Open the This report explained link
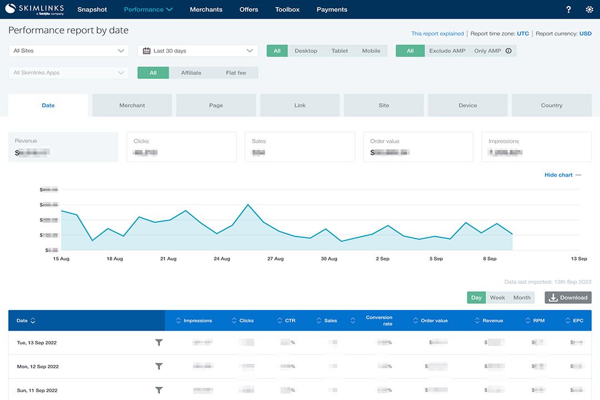The height and width of the screenshot is (400, 600). [x=437, y=34]
